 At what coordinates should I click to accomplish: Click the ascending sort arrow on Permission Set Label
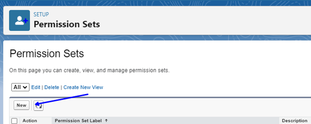pyautogui.click(x=106, y=120)
